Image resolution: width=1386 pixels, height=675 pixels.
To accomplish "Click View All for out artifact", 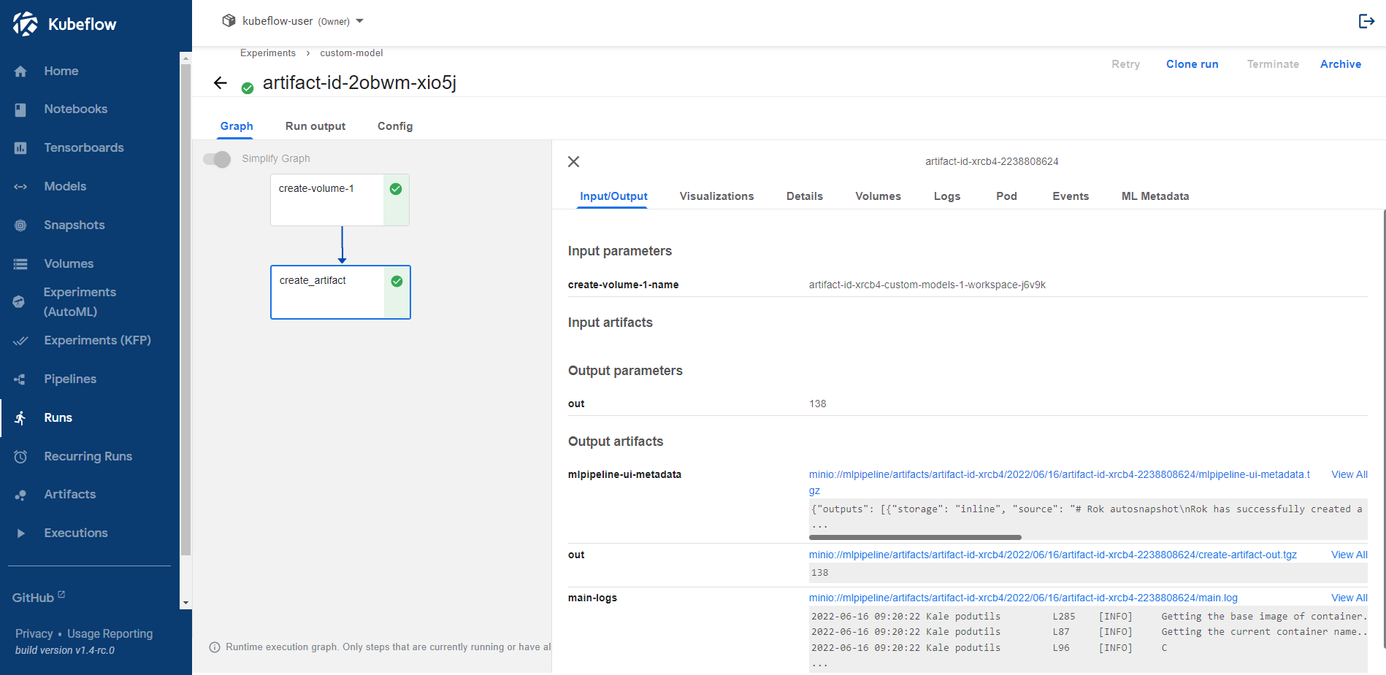I will pos(1349,555).
